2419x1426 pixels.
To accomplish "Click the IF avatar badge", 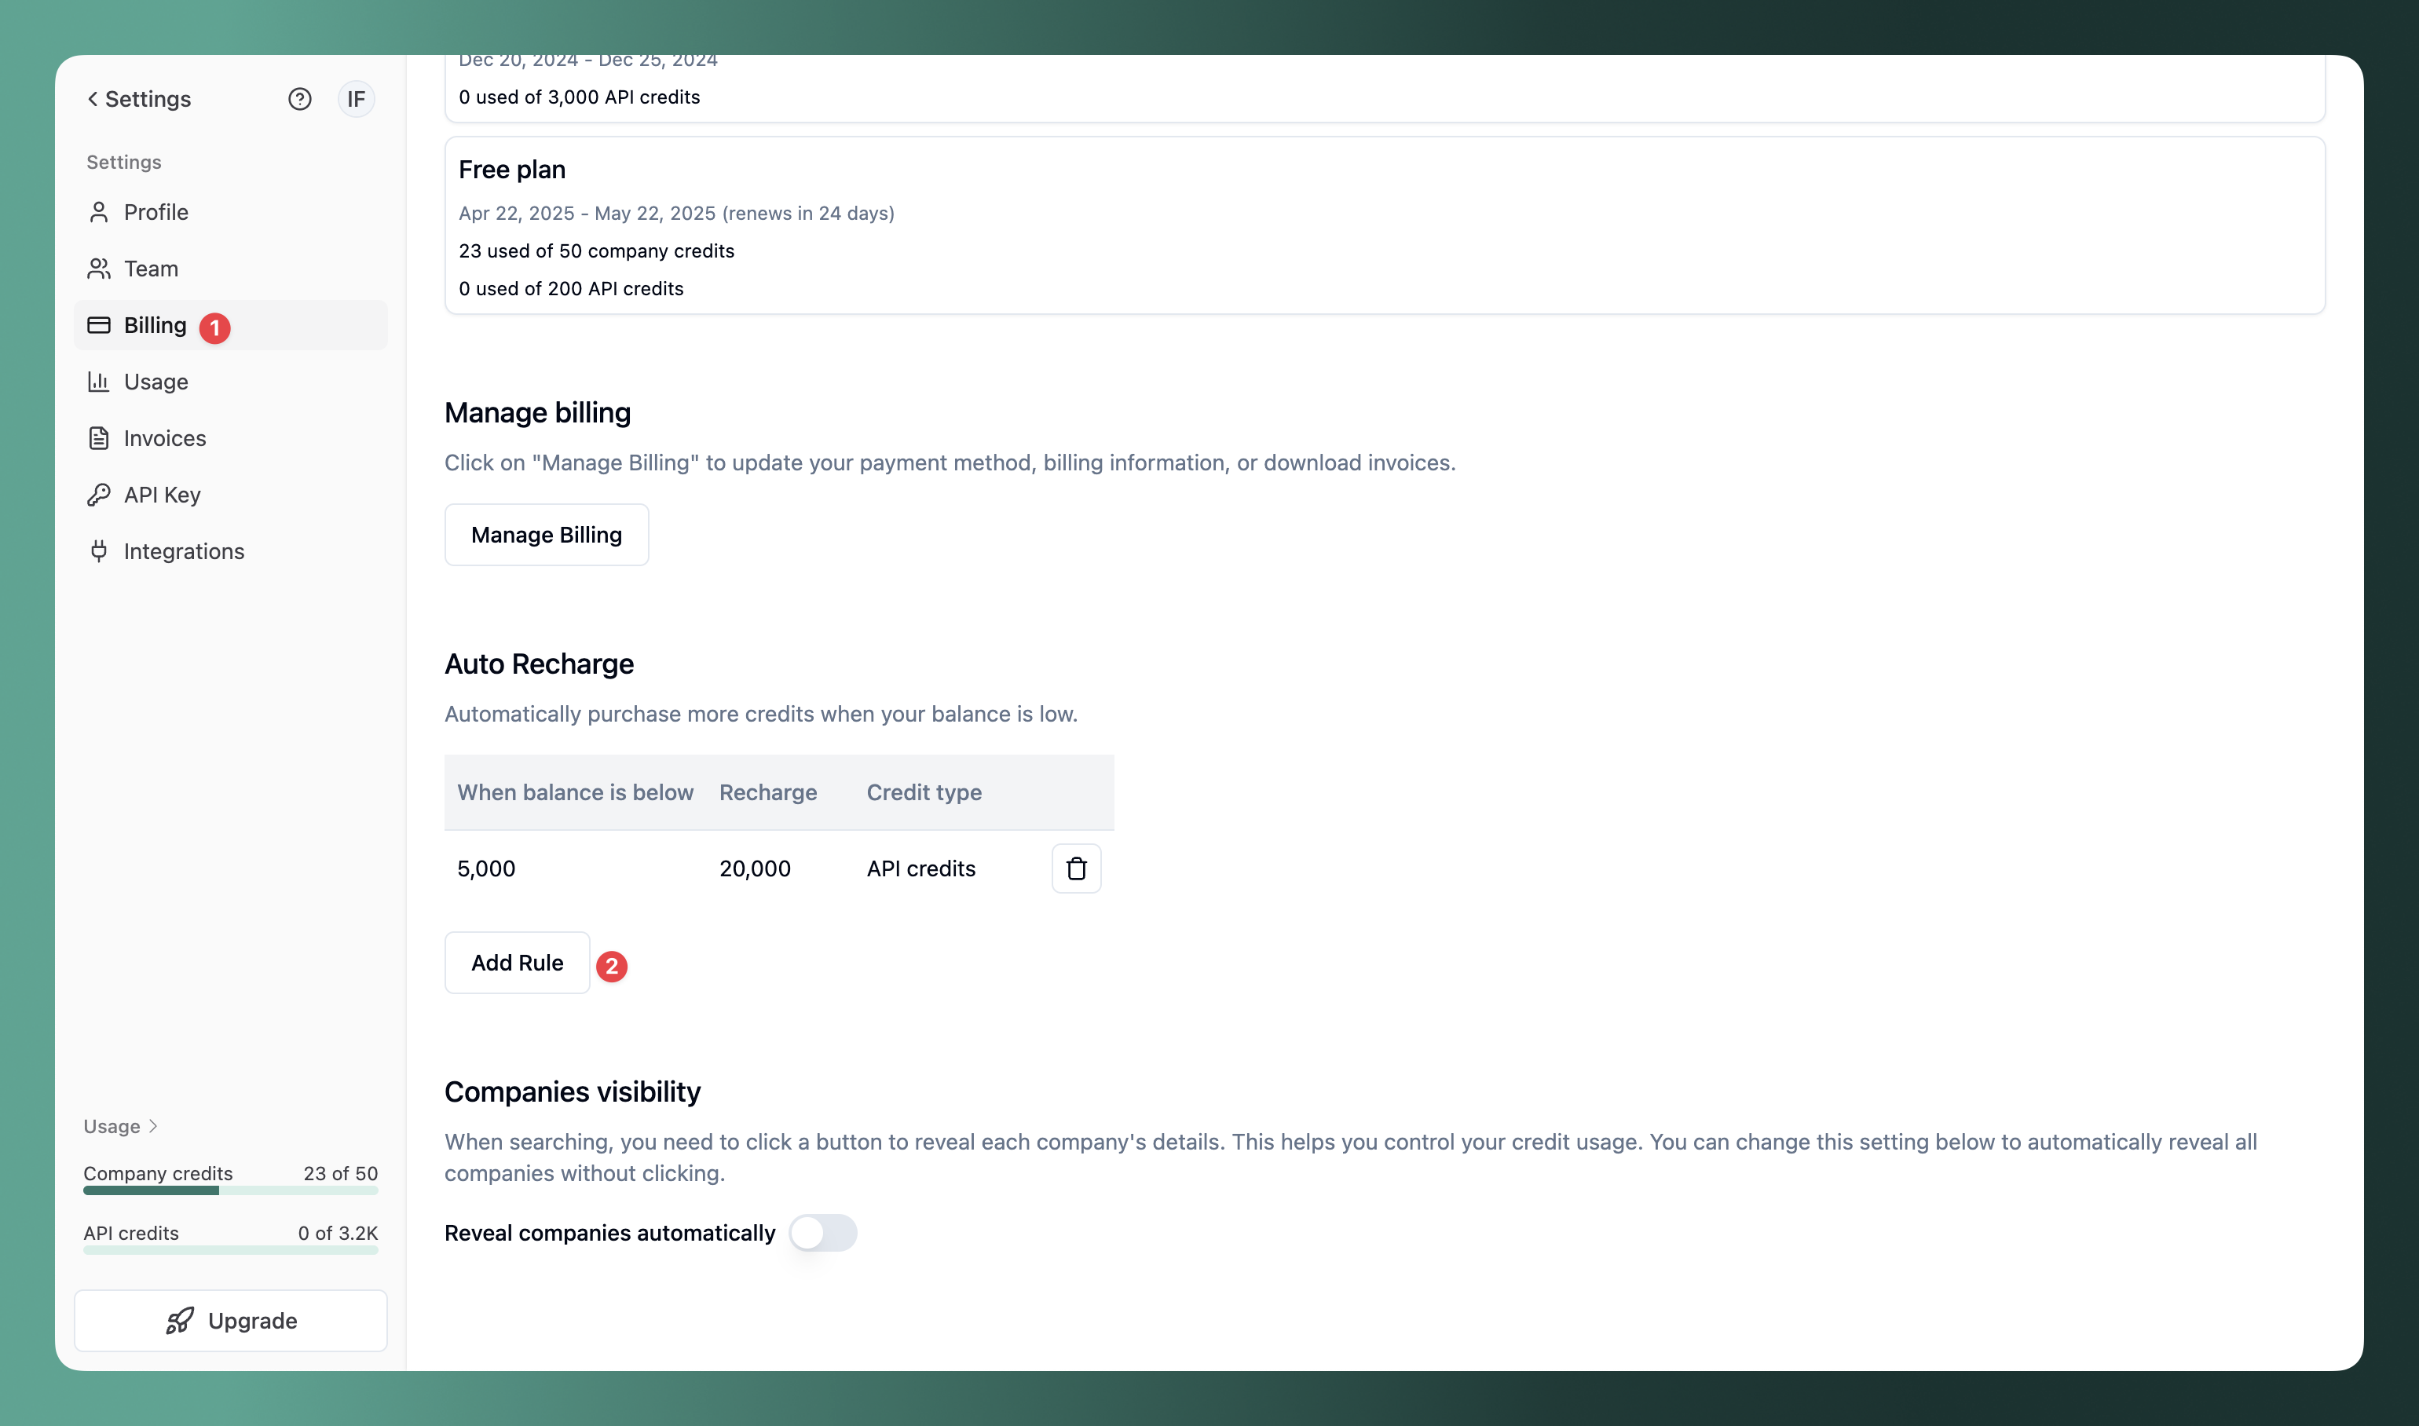I will (x=356, y=99).
